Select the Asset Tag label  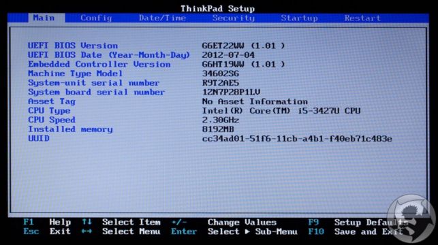tap(52, 101)
